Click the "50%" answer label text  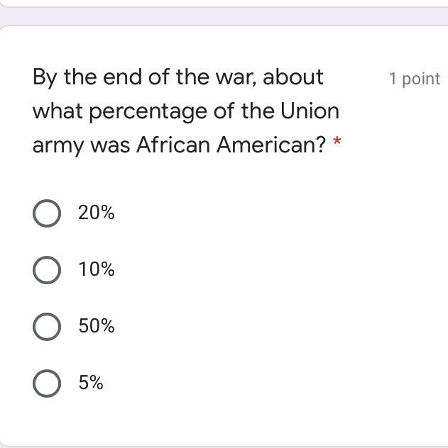pos(97,326)
